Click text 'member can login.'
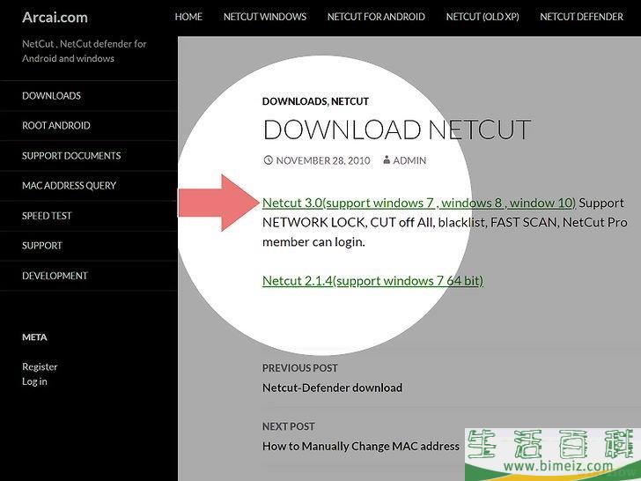641x481 pixels. [313, 241]
